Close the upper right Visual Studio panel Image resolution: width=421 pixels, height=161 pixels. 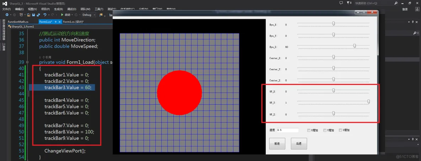[417, 22]
